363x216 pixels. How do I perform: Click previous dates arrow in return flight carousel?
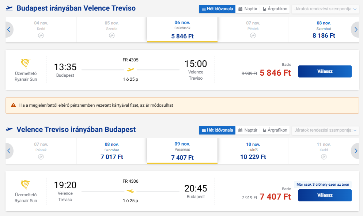click(x=9, y=151)
